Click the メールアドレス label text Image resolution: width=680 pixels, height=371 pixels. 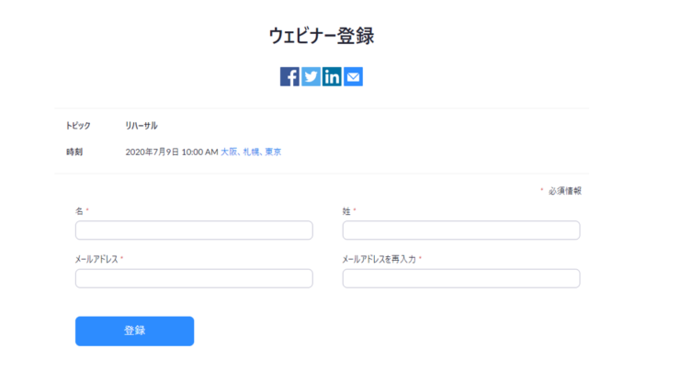tap(96, 259)
